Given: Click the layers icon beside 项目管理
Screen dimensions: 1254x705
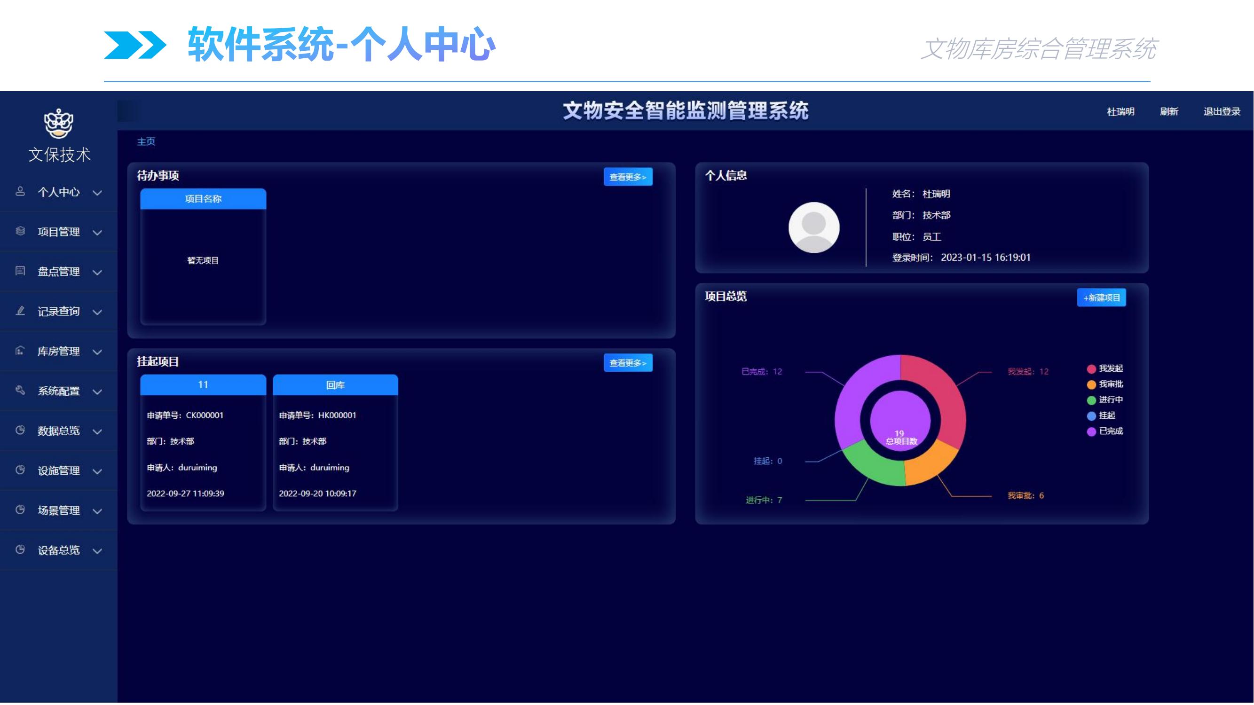Looking at the screenshot, I should click(20, 231).
